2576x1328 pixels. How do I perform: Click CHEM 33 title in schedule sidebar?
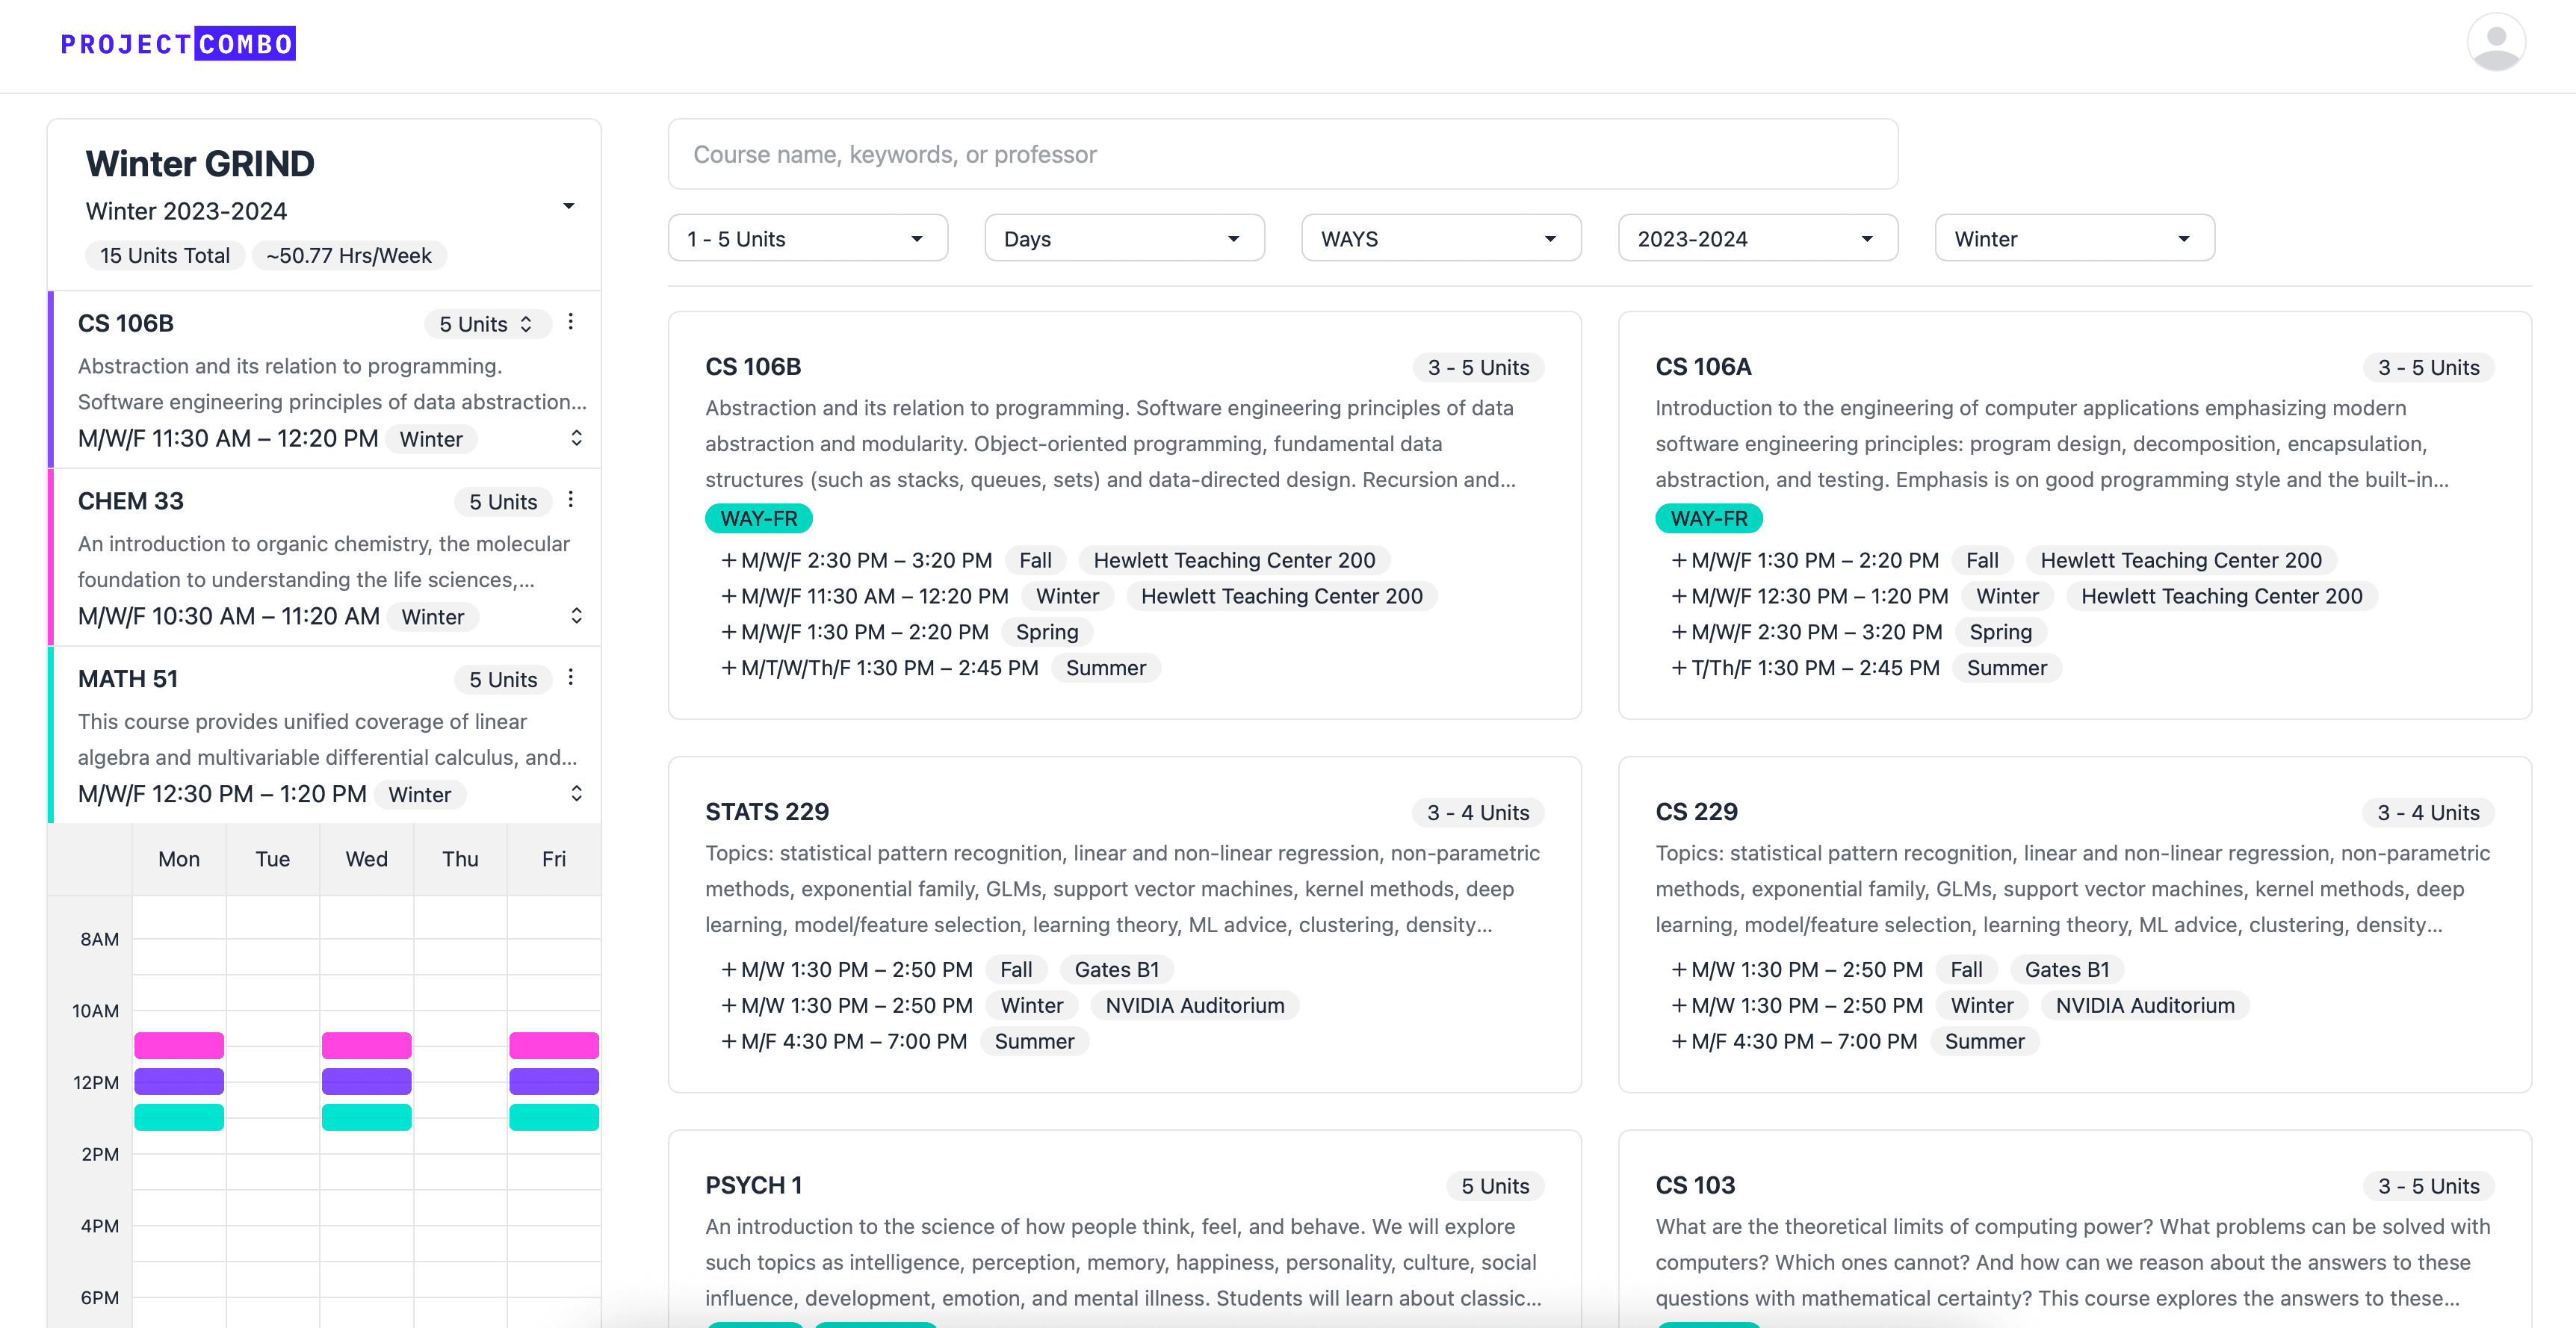point(131,501)
